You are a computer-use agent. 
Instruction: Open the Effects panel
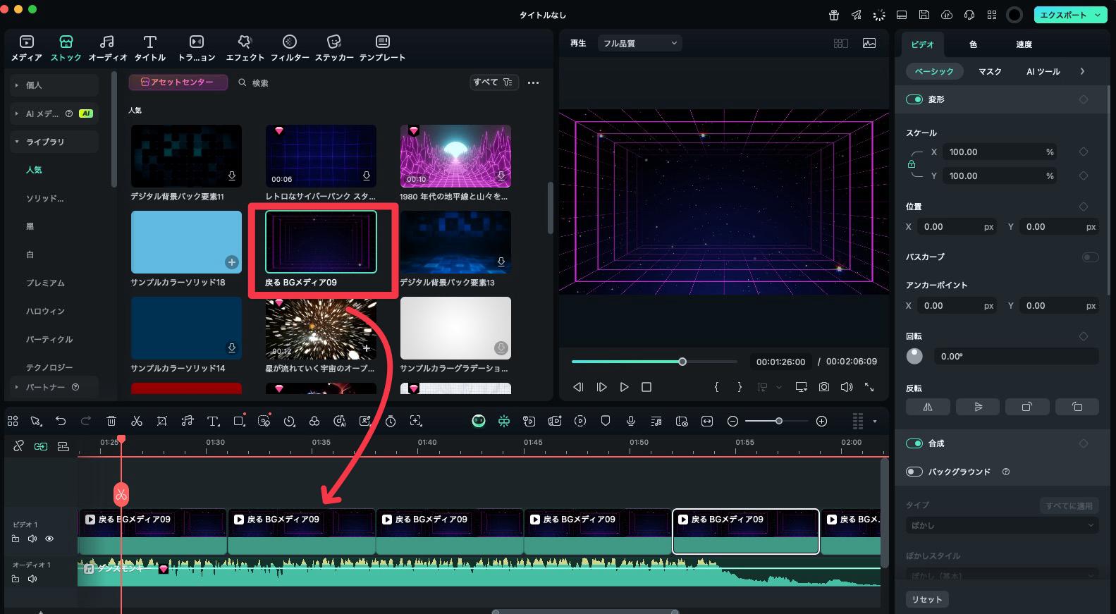245,48
